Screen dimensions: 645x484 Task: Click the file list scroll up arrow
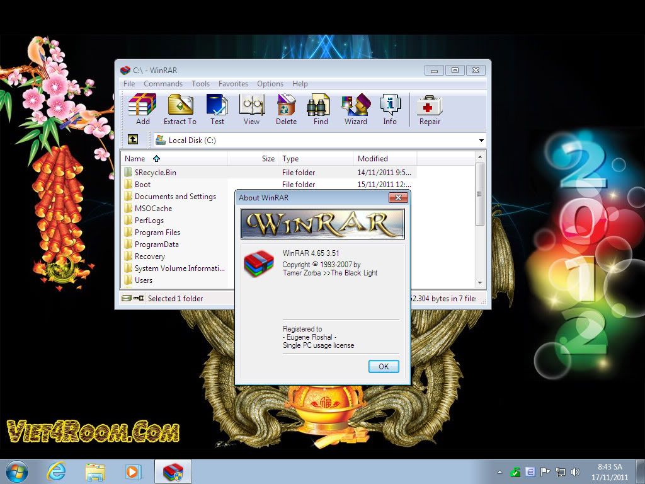479,157
